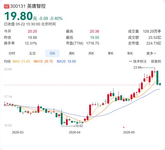Click the 换手率 value 12.31%
Image resolution: width=165 pixels, height=150 pixels.
click(x=31, y=43)
